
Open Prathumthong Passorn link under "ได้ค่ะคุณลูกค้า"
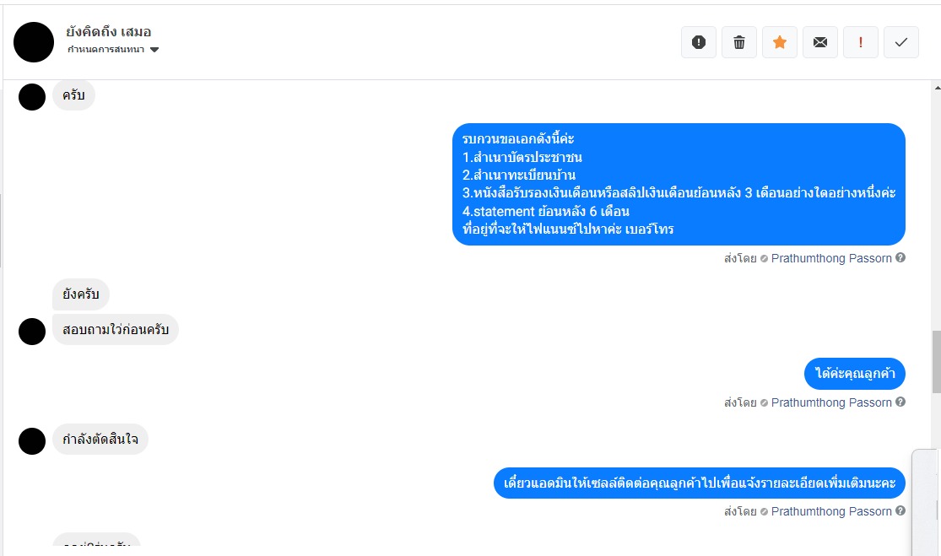(x=831, y=402)
